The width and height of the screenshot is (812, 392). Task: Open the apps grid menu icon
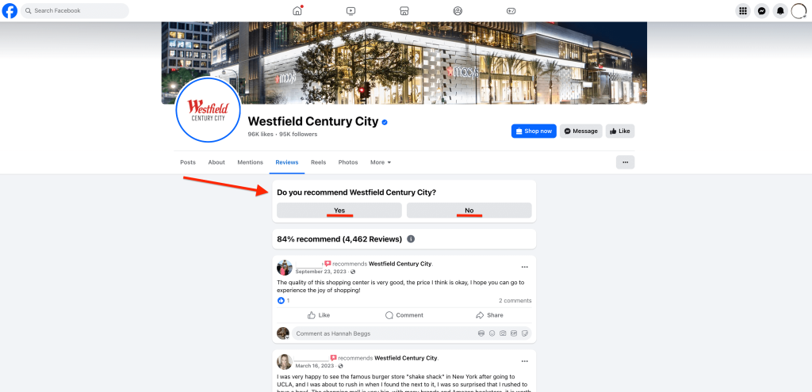click(742, 11)
